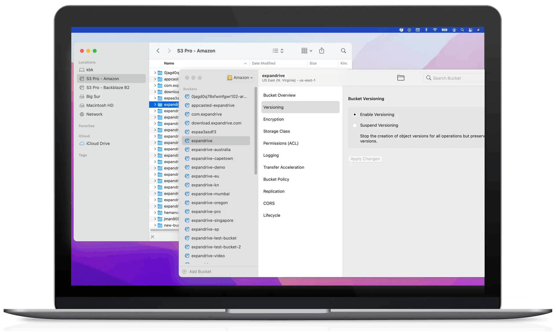Image resolution: width=556 pixels, height=332 pixels.
Task: Click the iCloud Drive cloud icon
Action: 82,143
